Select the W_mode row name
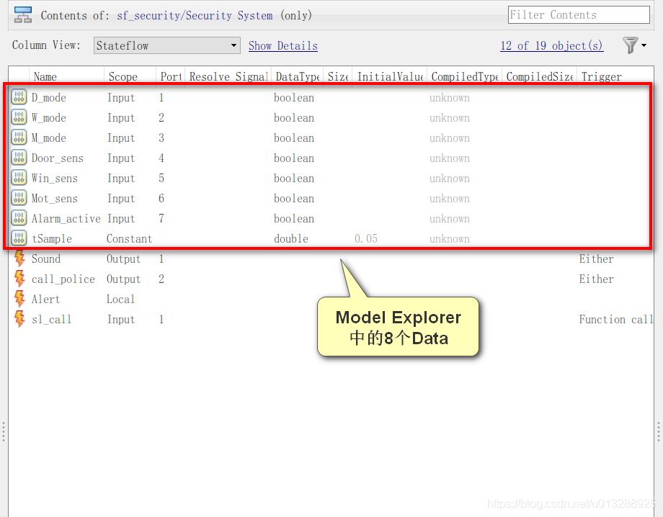Viewport: 663px width, 517px height. (48, 118)
